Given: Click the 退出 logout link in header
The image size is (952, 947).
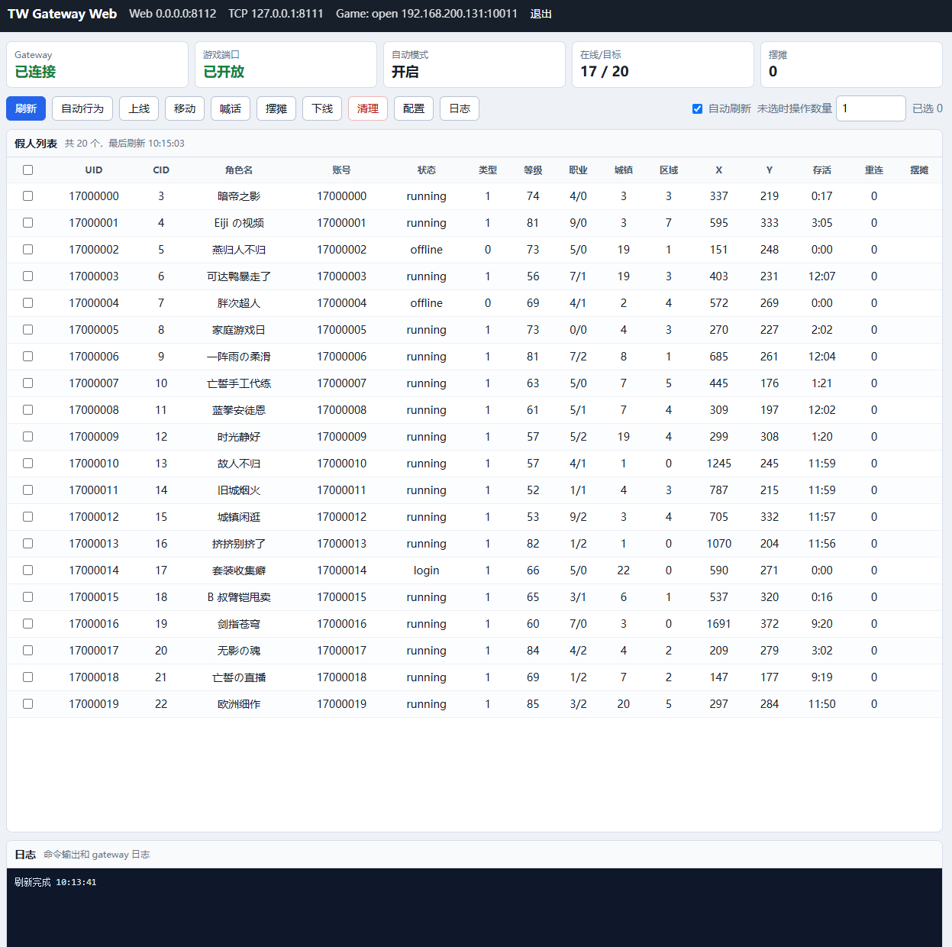Looking at the screenshot, I should point(541,14).
